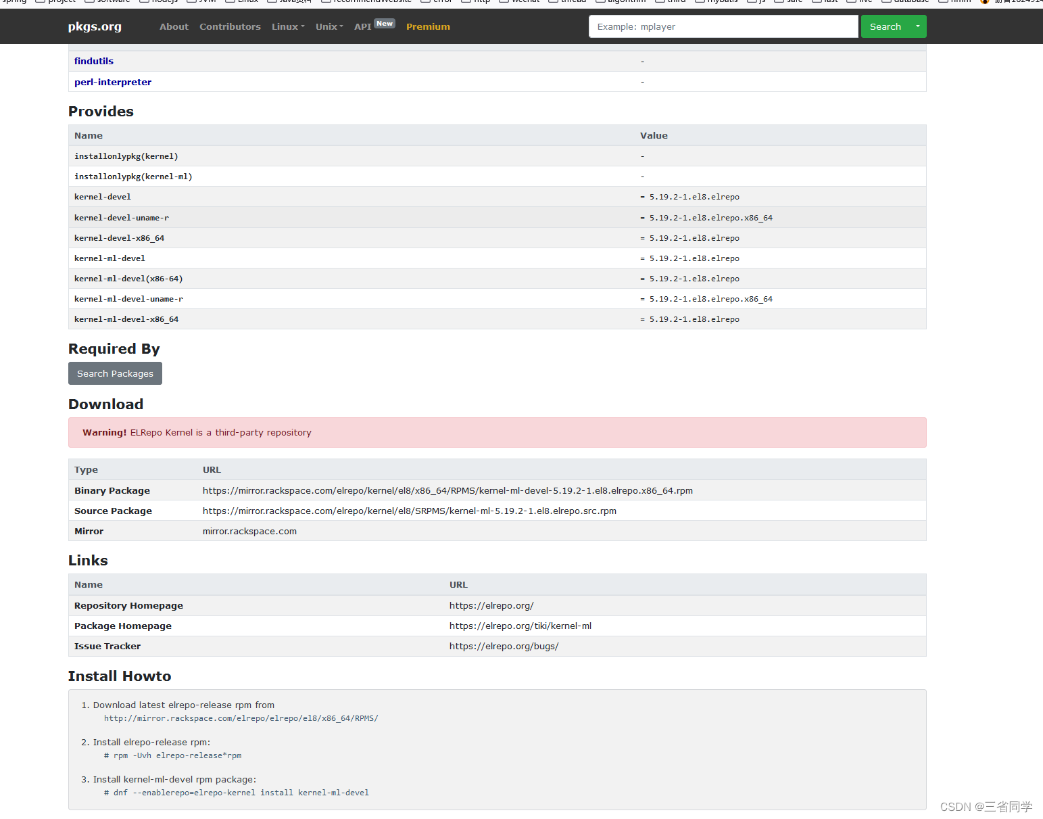Click the Search Packages button
The image size is (1043, 819).
point(115,373)
